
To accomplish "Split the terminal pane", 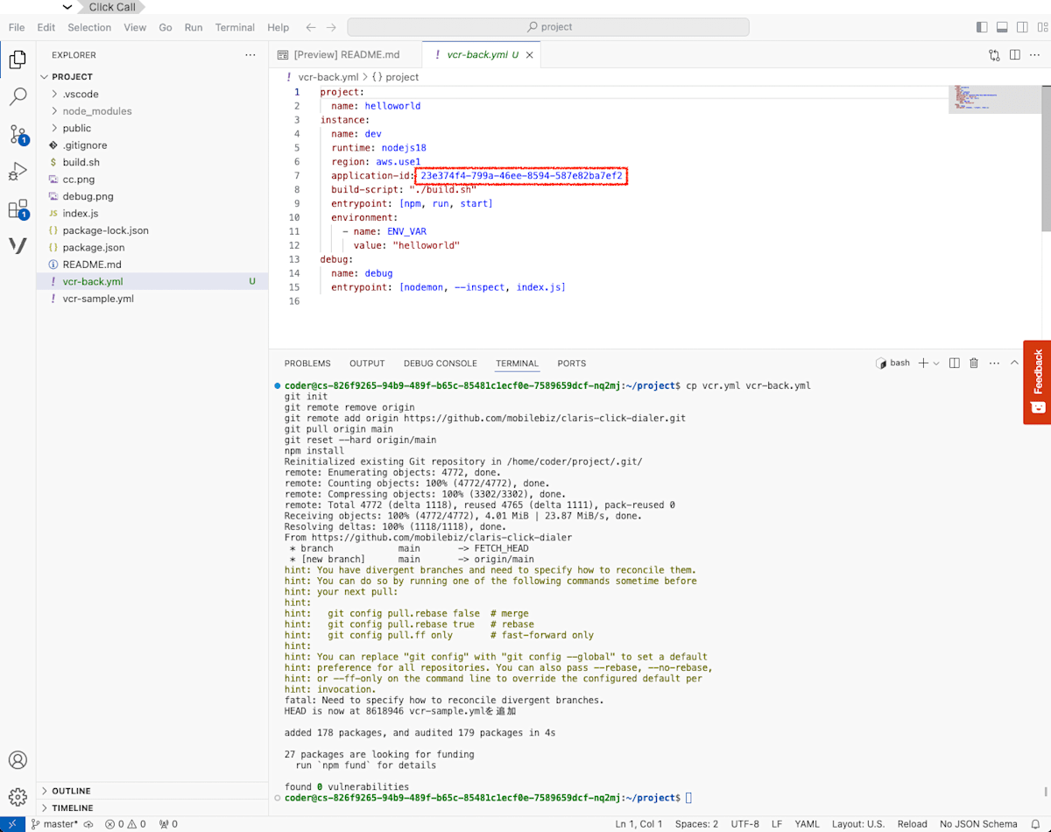I will (x=955, y=363).
